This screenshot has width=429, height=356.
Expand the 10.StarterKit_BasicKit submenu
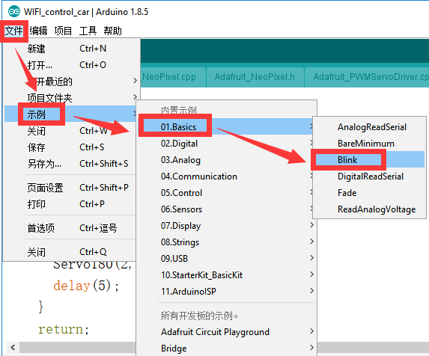[227, 275]
